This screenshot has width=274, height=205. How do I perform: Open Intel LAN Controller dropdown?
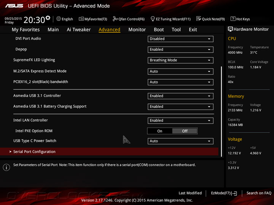click(180, 121)
